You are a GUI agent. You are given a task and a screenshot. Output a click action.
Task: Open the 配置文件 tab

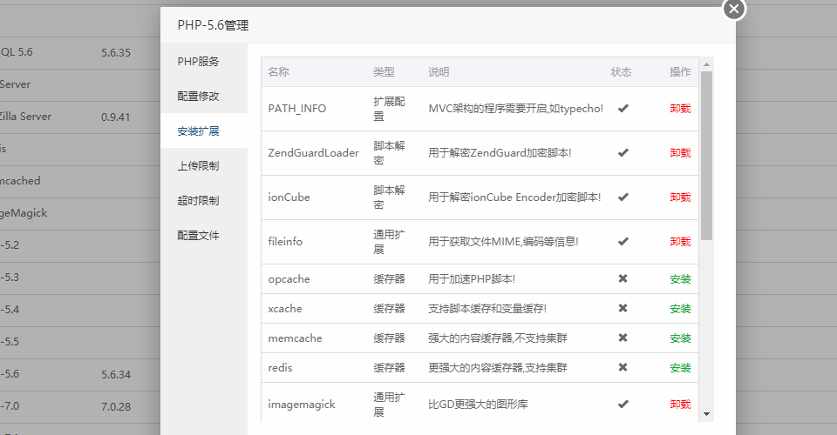(x=198, y=236)
